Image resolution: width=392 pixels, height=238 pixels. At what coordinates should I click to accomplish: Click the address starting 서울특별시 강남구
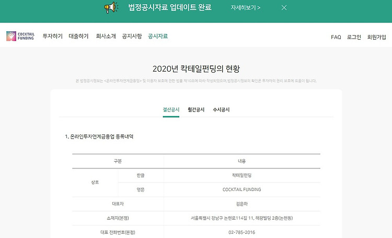(242, 218)
